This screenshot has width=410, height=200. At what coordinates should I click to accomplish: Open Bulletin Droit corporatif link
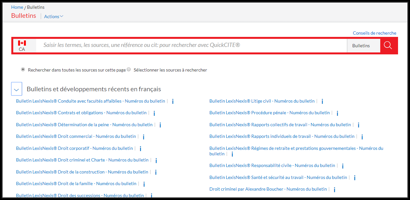point(74,148)
